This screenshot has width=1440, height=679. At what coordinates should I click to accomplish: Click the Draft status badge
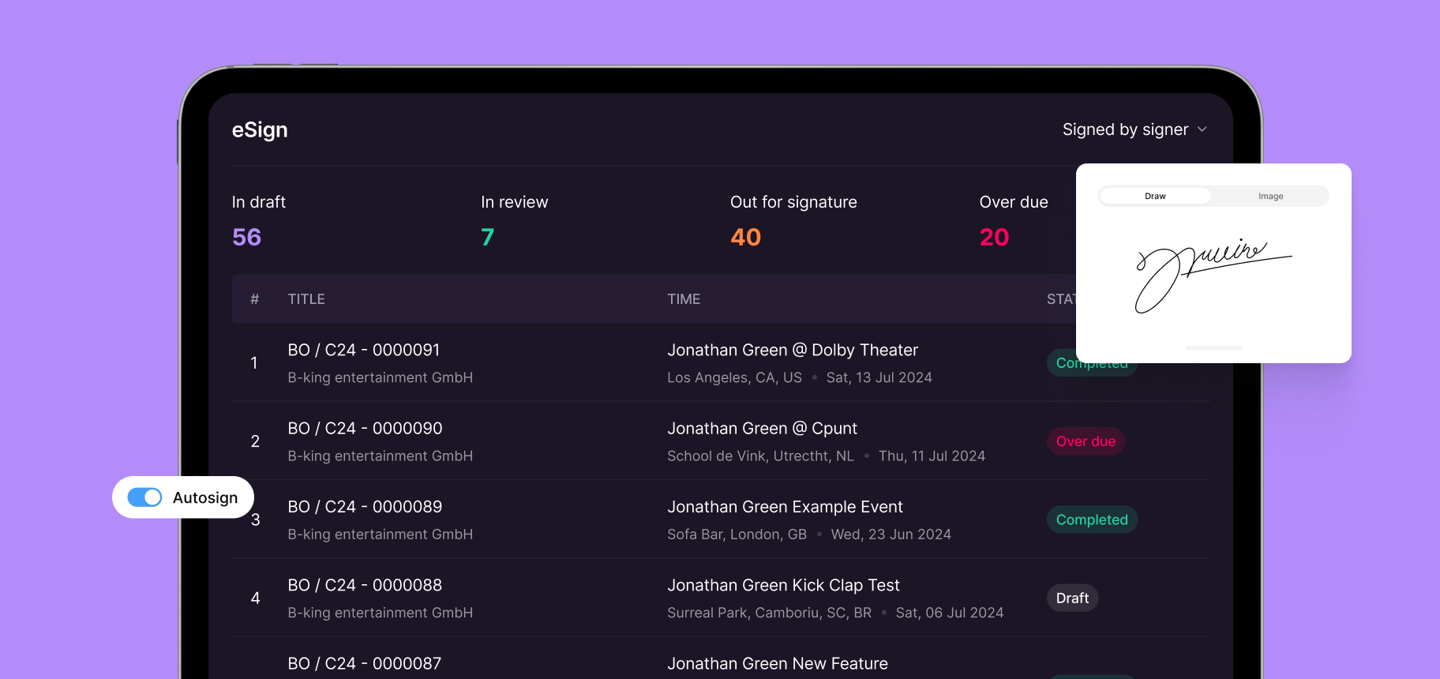1072,598
